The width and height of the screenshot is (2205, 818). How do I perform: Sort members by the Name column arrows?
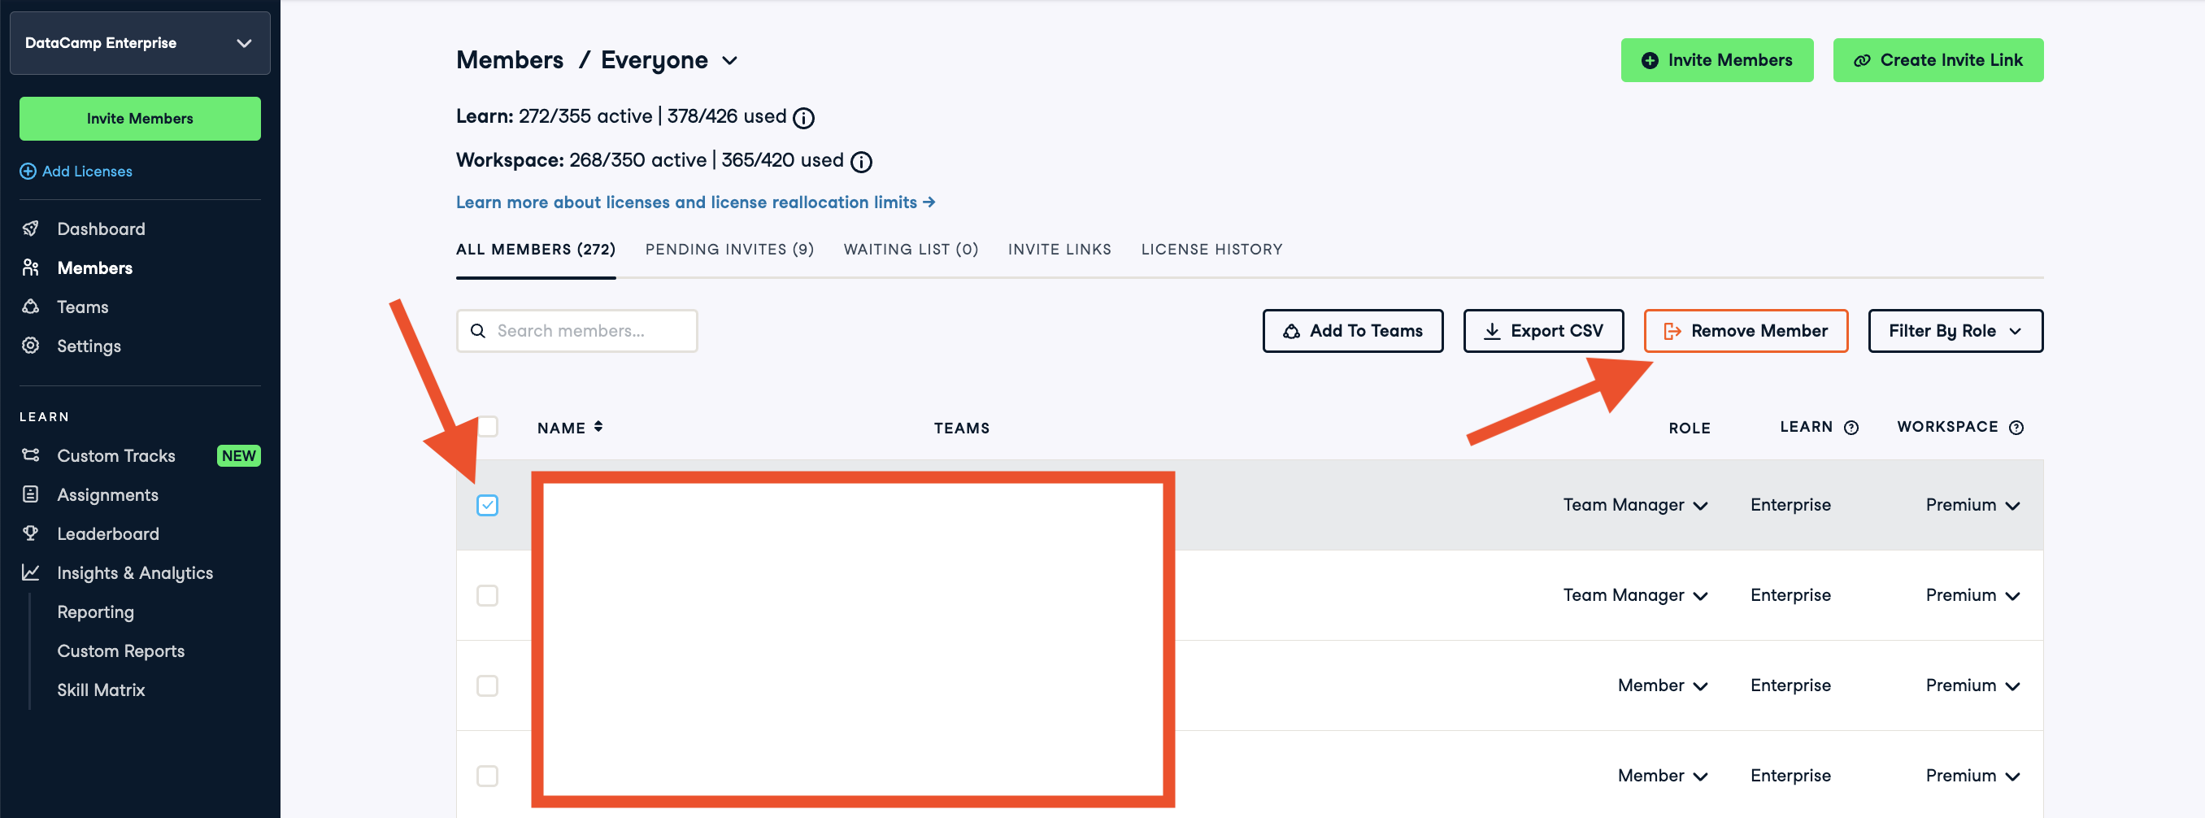pyautogui.click(x=598, y=427)
